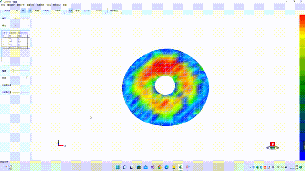
Task: Select row 3 in the mode frequency table
Action: click(16, 41)
